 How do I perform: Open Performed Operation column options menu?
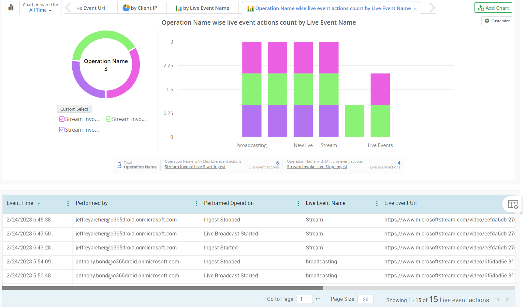click(298, 204)
